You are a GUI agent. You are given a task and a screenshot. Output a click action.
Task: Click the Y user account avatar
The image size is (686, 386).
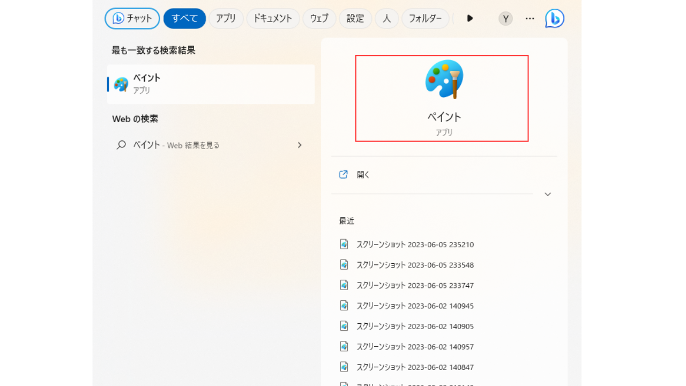(x=505, y=18)
